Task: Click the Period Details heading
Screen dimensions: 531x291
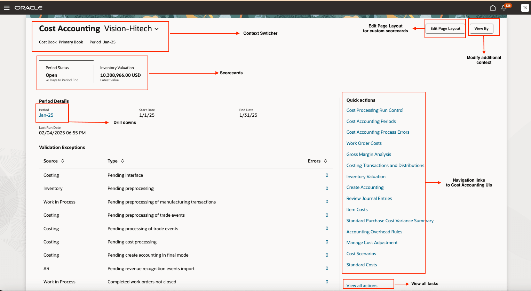Action: (x=54, y=101)
